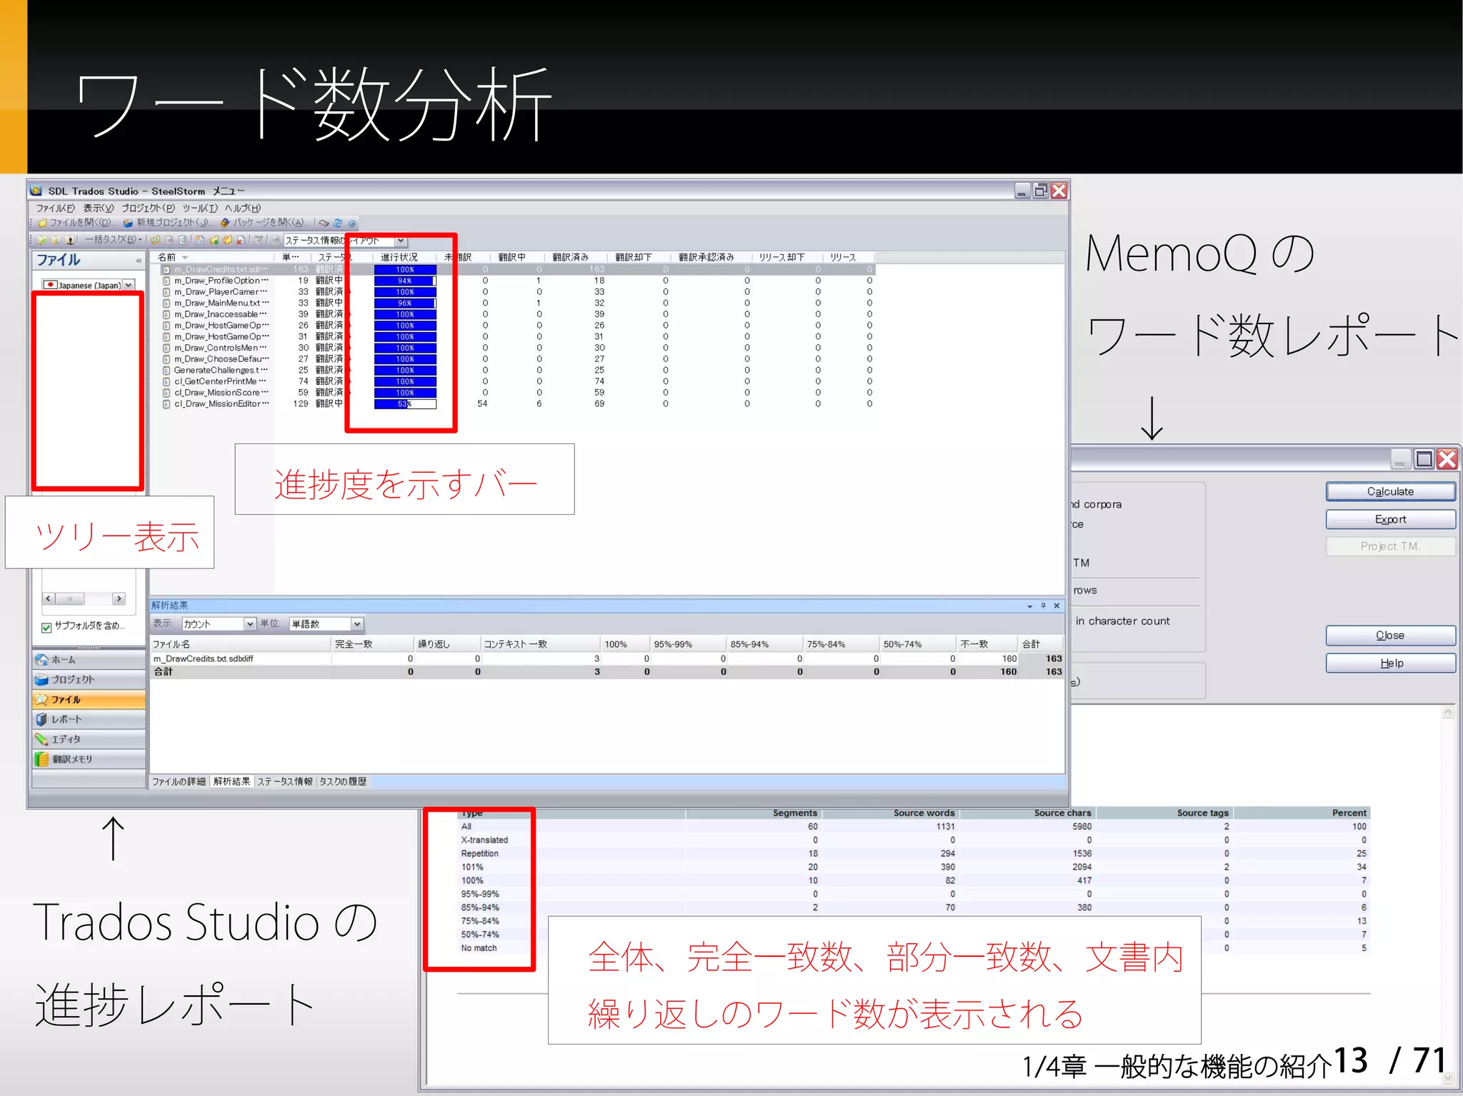
Task: Collapse the ファイル side panel with « chevron
Action: click(x=139, y=261)
